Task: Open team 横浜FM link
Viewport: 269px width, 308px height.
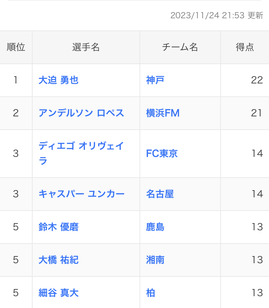Action: tap(163, 113)
